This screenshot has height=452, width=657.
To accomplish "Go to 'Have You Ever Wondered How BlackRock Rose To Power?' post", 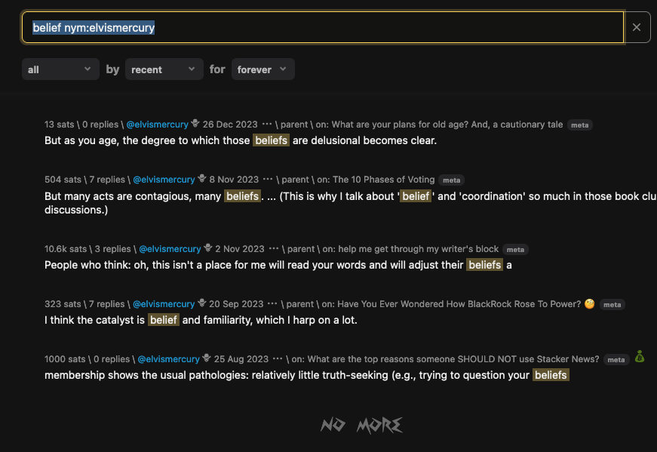I will pos(459,304).
